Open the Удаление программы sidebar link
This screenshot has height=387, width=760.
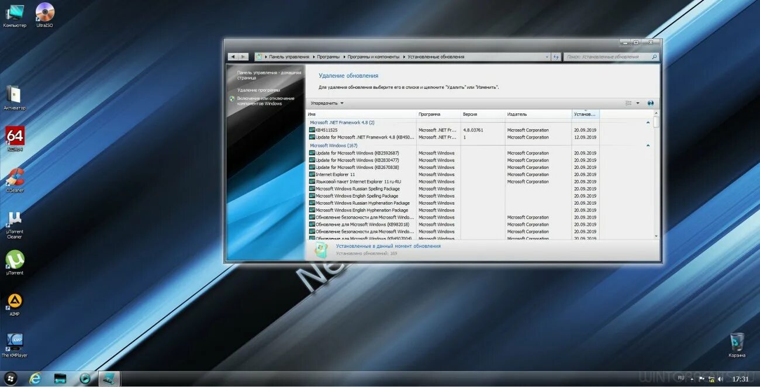258,90
